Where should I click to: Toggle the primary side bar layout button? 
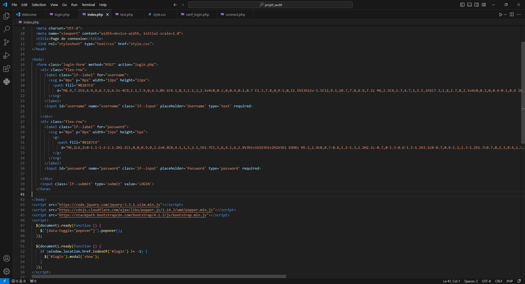click(x=462, y=5)
